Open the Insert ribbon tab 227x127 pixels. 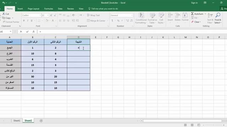(20, 8)
